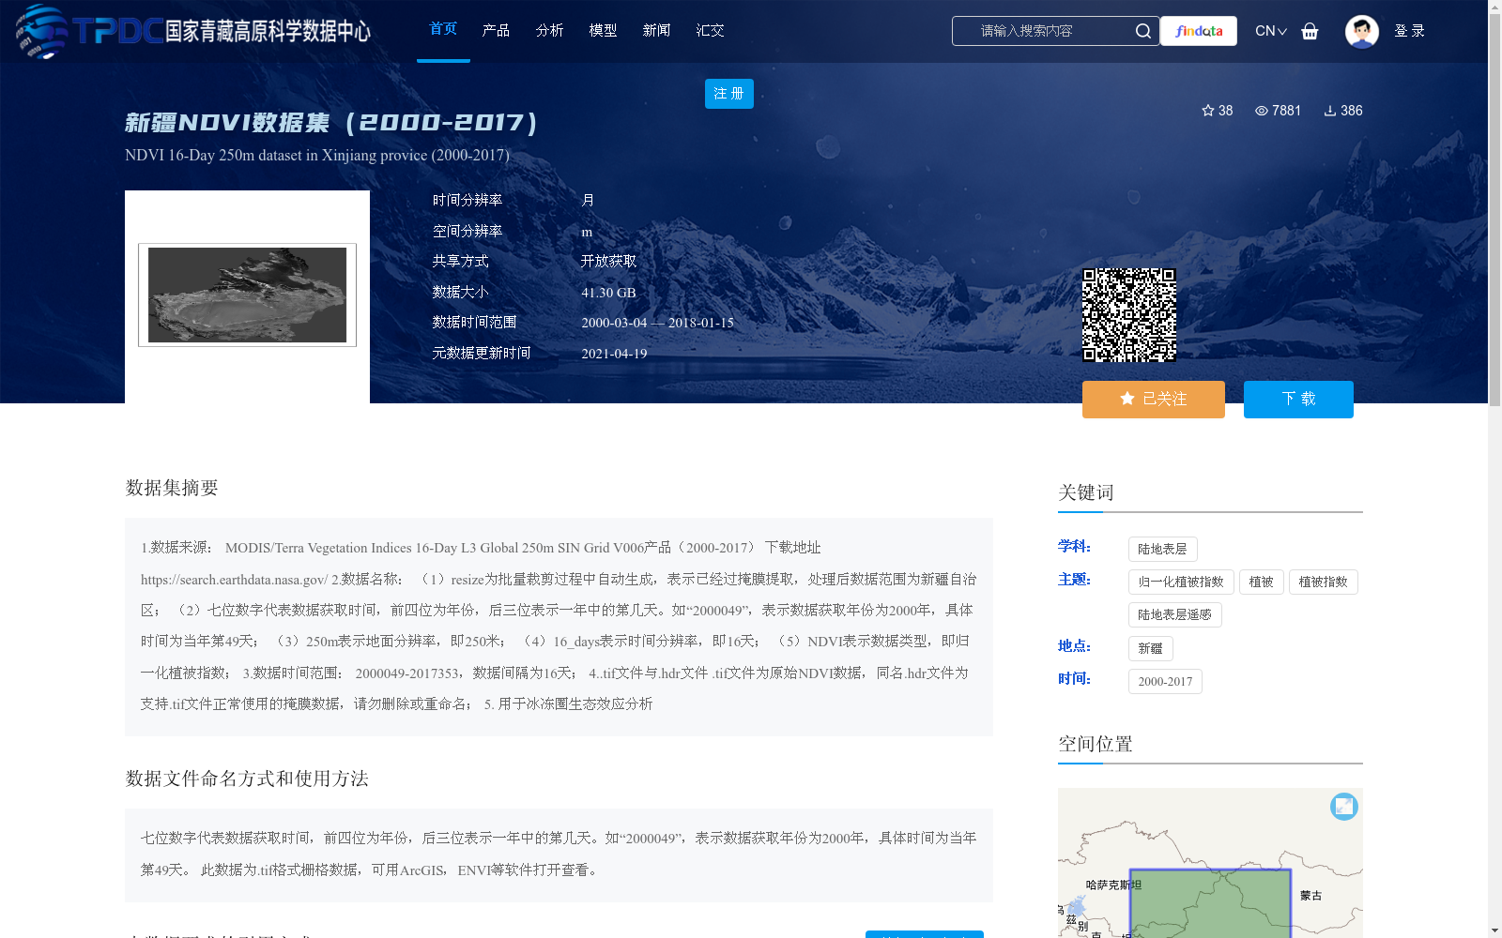
Task: Click the green extent on map
Action: [x=1210, y=903]
